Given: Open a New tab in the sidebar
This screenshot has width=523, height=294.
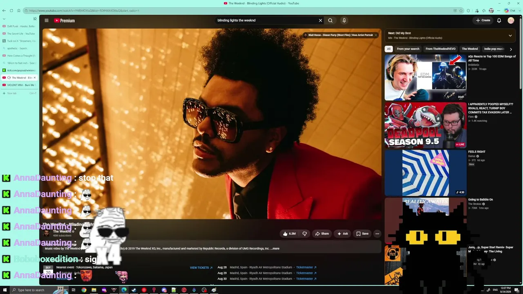Looking at the screenshot, I should coord(19,93).
